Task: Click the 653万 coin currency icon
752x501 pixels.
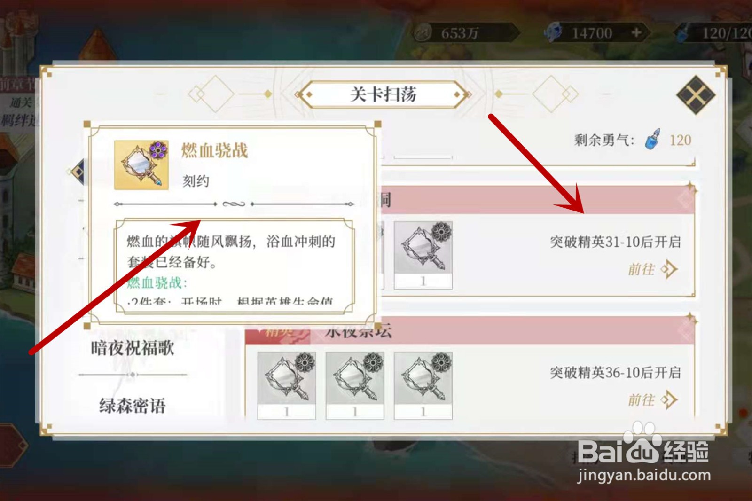Action: point(423,32)
